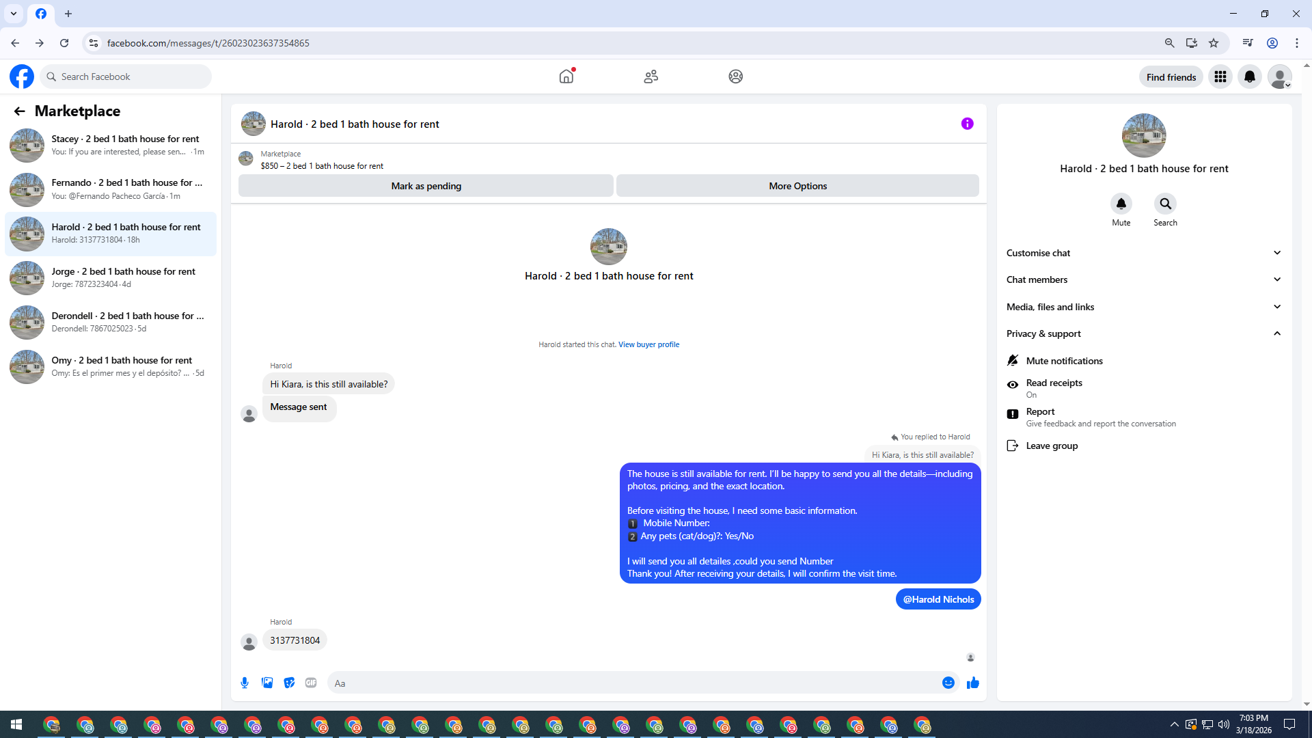Open the sticker picker icon
The image size is (1312, 738).
[x=289, y=683]
